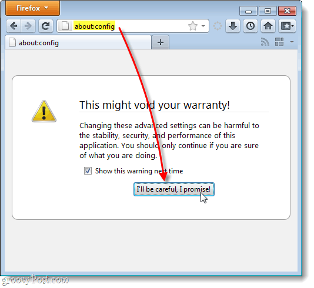314x288 pixels.
Task: Expand the list all tabs dropdown arrow
Action: 292,42
